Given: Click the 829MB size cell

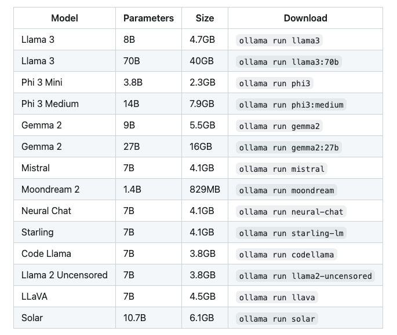Looking at the screenshot, I should coord(205,189).
